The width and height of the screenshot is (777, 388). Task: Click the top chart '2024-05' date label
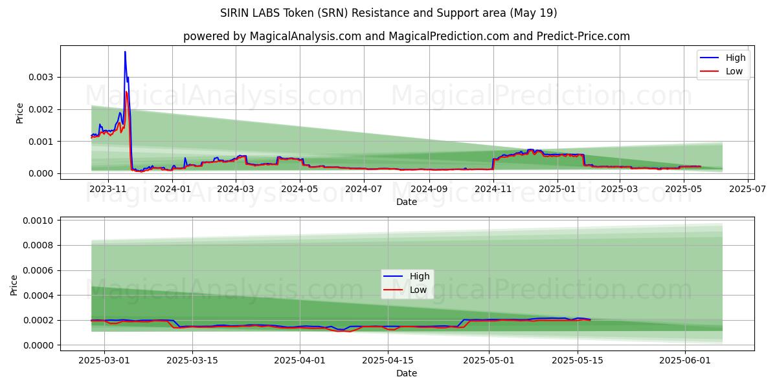300,189
